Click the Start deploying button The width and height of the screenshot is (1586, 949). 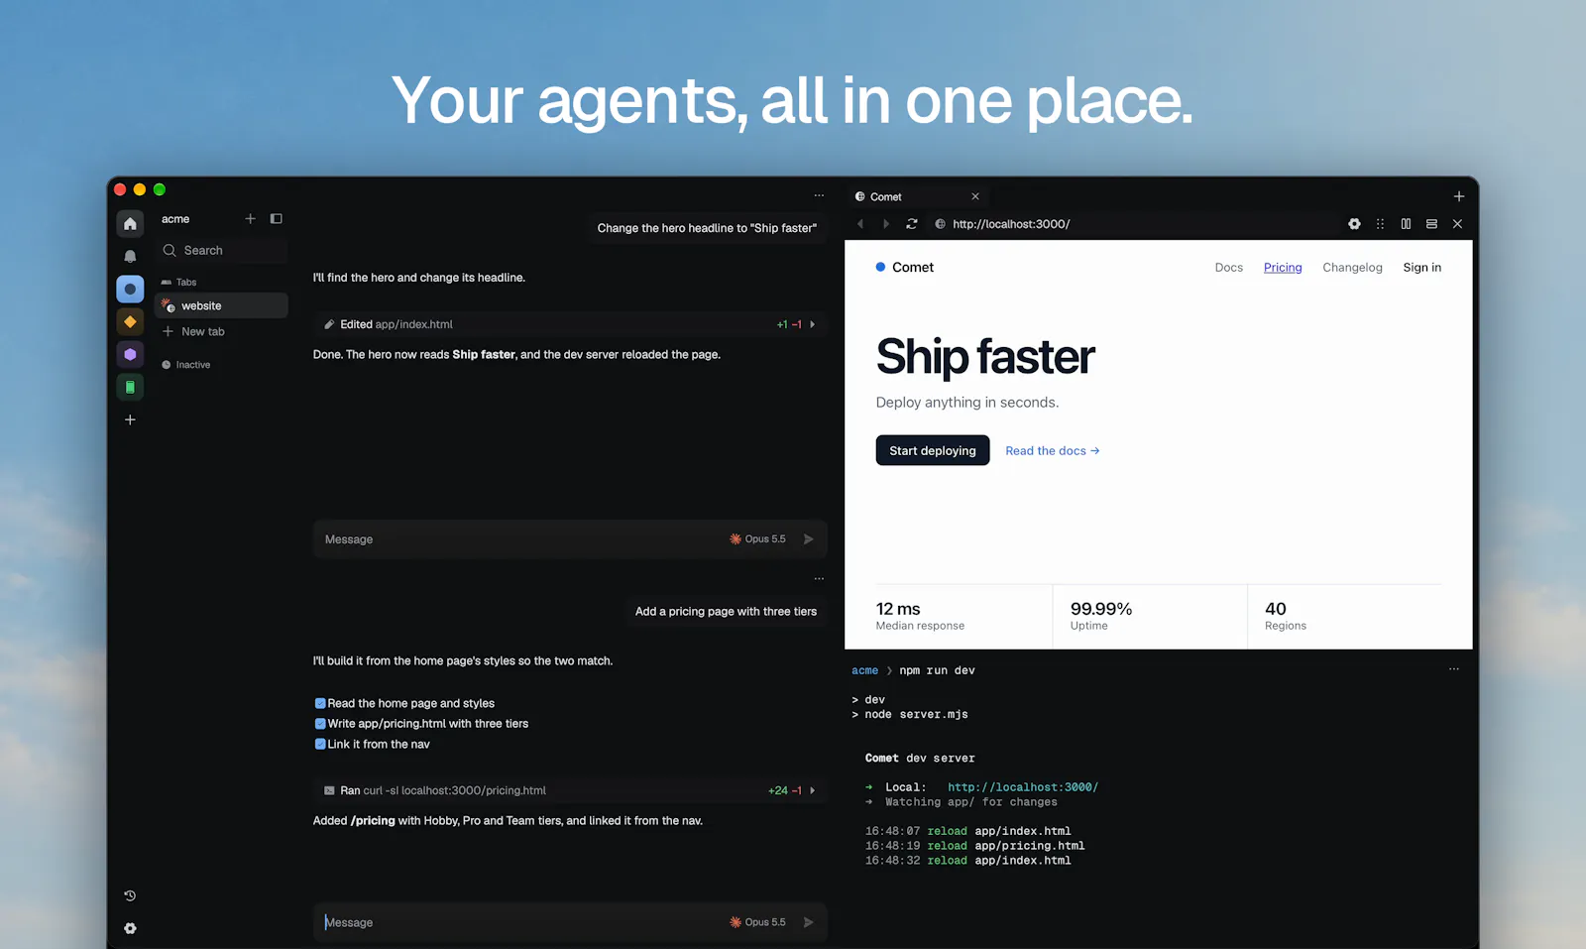point(933,450)
